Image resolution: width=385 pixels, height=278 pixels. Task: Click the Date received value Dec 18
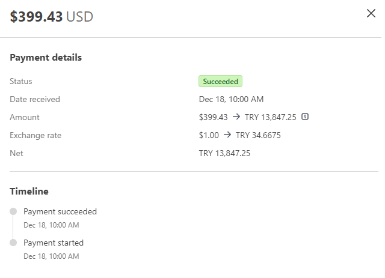(x=231, y=99)
